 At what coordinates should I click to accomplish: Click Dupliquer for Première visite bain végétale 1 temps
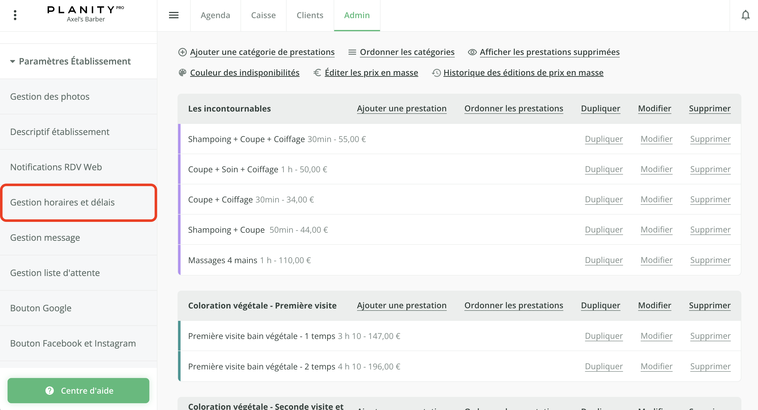click(x=604, y=336)
